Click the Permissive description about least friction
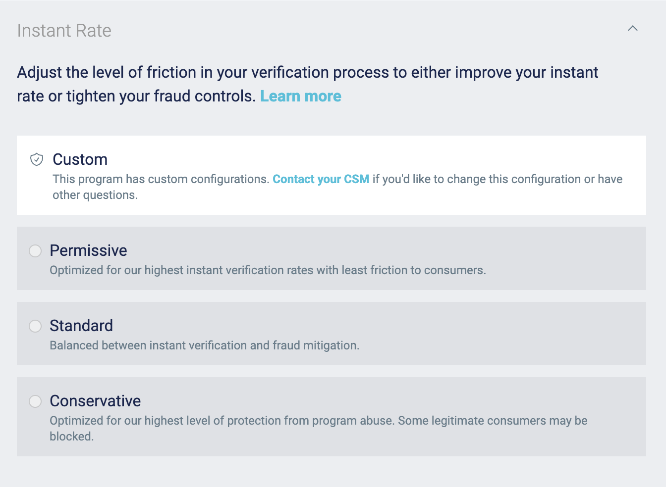The width and height of the screenshot is (666, 487). (268, 270)
